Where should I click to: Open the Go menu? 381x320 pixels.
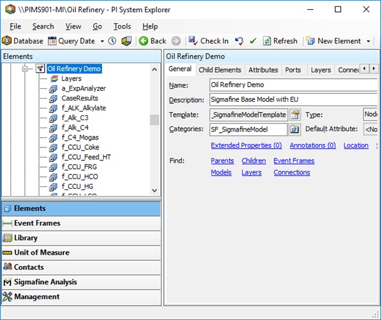[97, 26]
